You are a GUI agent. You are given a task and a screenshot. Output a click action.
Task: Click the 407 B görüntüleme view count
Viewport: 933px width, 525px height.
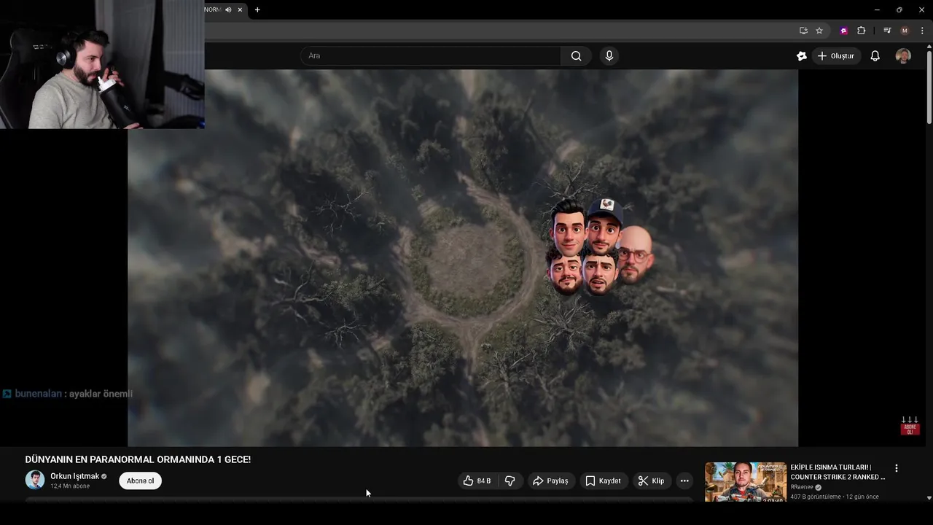click(816, 497)
